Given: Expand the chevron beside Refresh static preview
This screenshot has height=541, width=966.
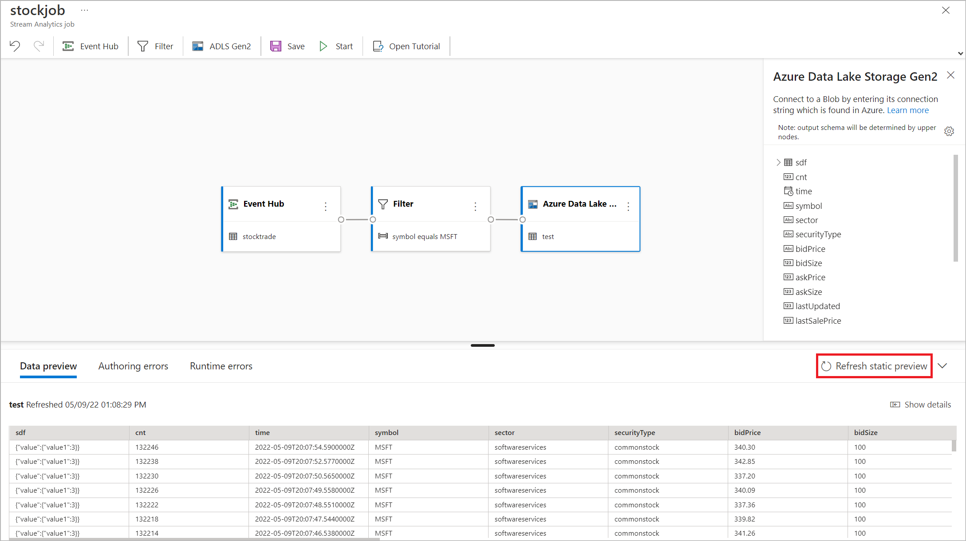Looking at the screenshot, I should pos(942,366).
